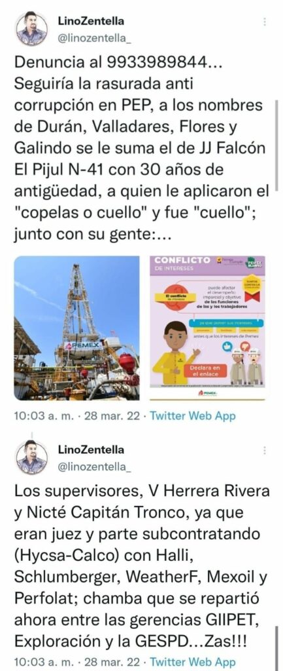Image resolution: width=283 pixels, height=671 pixels.
Task: Click the 28 mar. 22 date on second tweet
Action: (x=112, y=662)
